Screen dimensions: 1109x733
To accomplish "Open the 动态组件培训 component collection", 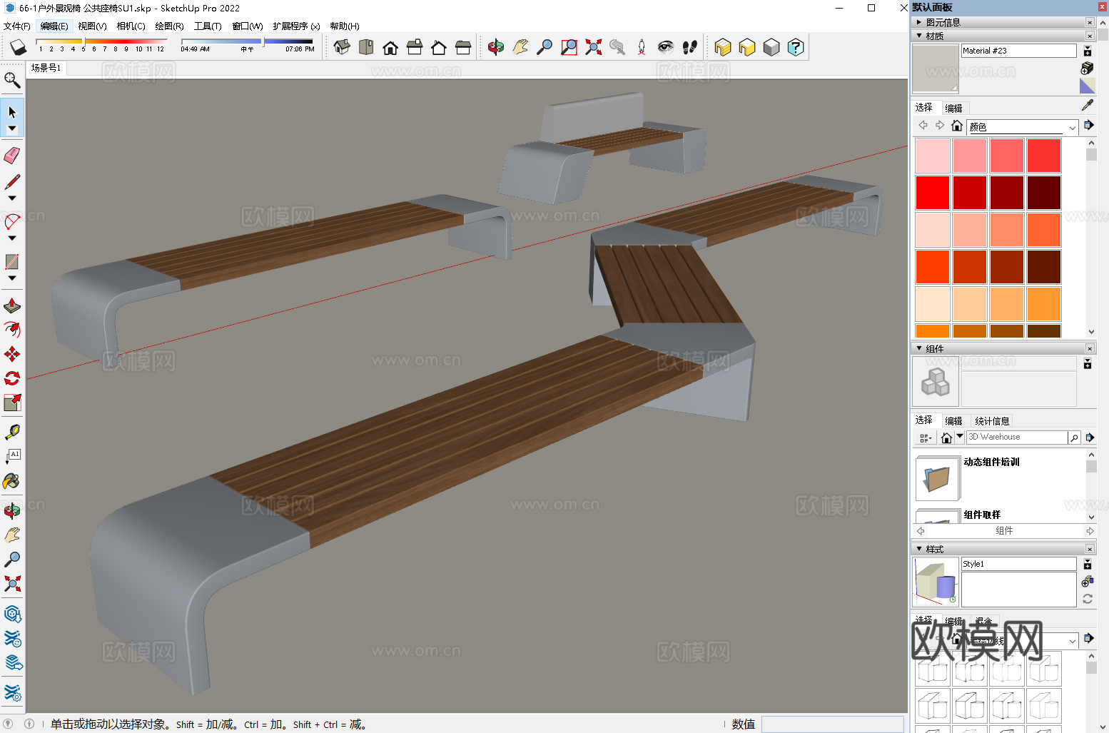I will (x=938, y=478).
